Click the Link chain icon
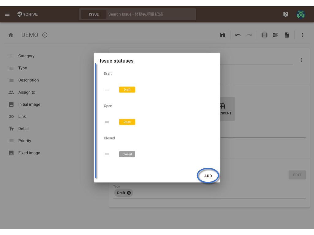Screen dimensions: 314x235 click(11, 117)
